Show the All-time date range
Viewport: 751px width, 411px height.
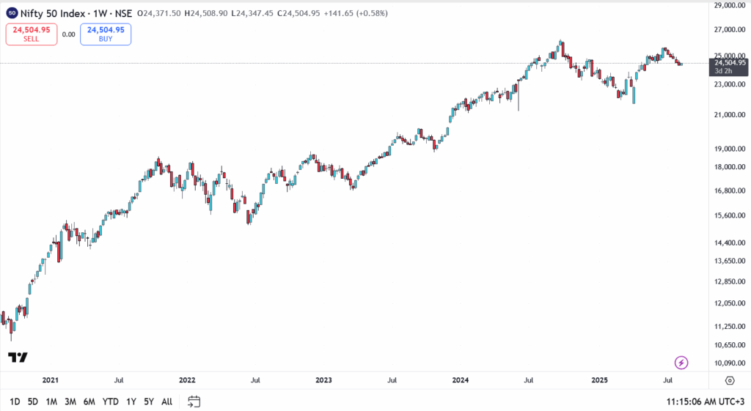coord(167,401)
